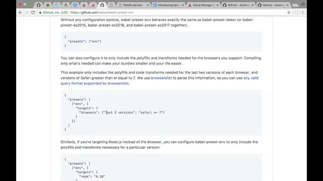Click the "safari >= 7" code text

[x=151, y=113]
